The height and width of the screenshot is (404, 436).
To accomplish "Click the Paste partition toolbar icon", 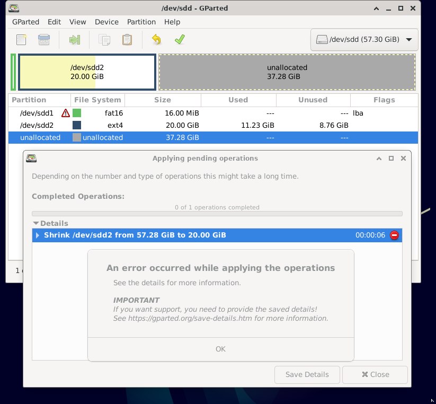I will pyautogui.click(x=127, y=40).
